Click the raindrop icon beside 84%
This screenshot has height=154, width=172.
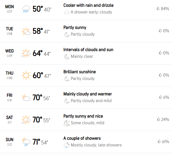tap(158, 9)
